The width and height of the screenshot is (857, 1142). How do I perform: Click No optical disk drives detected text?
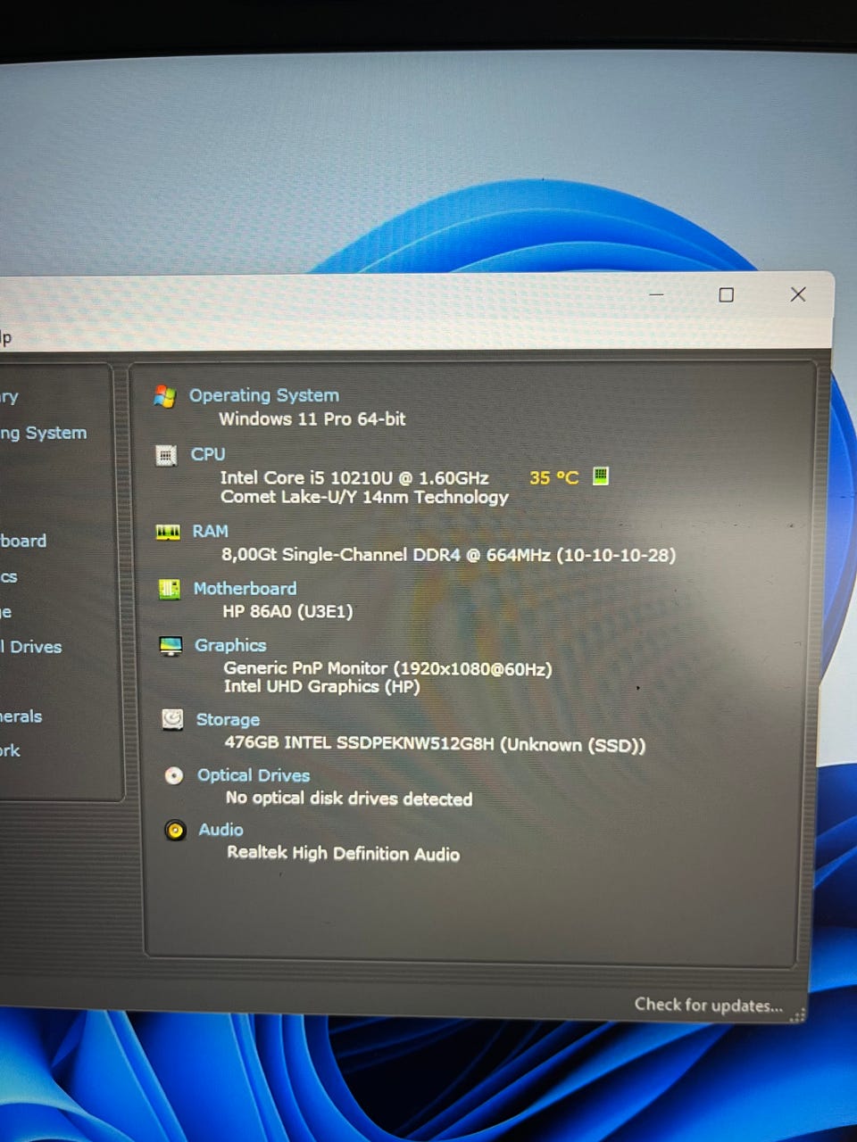[349, 799]
